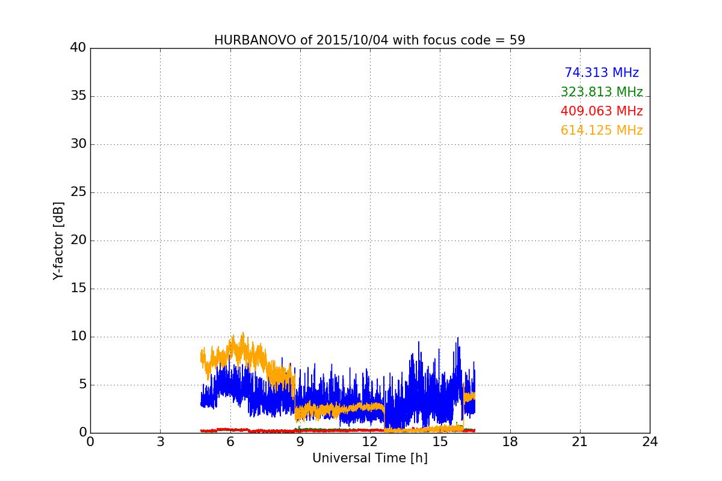Click the y-axis tick label 40
The height and width of the screenshot is (481, 722).
click(x=78, y=48)
